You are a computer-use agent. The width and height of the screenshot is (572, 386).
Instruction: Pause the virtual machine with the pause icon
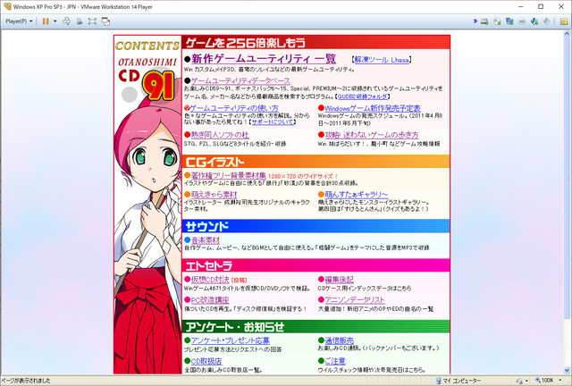pyautogui.click(x=46, y=21)
